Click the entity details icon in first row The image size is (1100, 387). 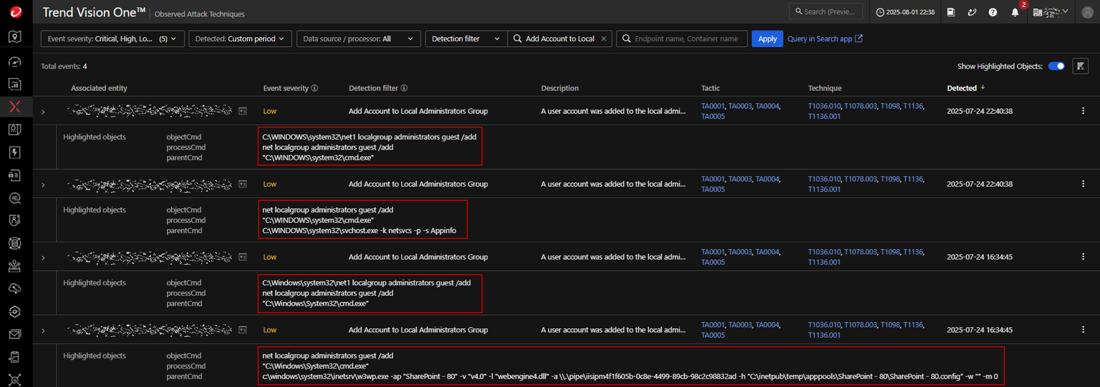[243, 111]
